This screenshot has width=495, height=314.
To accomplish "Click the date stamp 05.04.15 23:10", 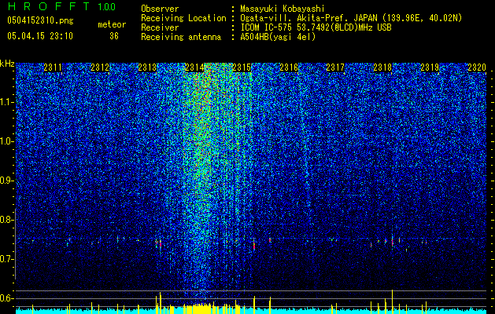I will (x=40, y=36).
